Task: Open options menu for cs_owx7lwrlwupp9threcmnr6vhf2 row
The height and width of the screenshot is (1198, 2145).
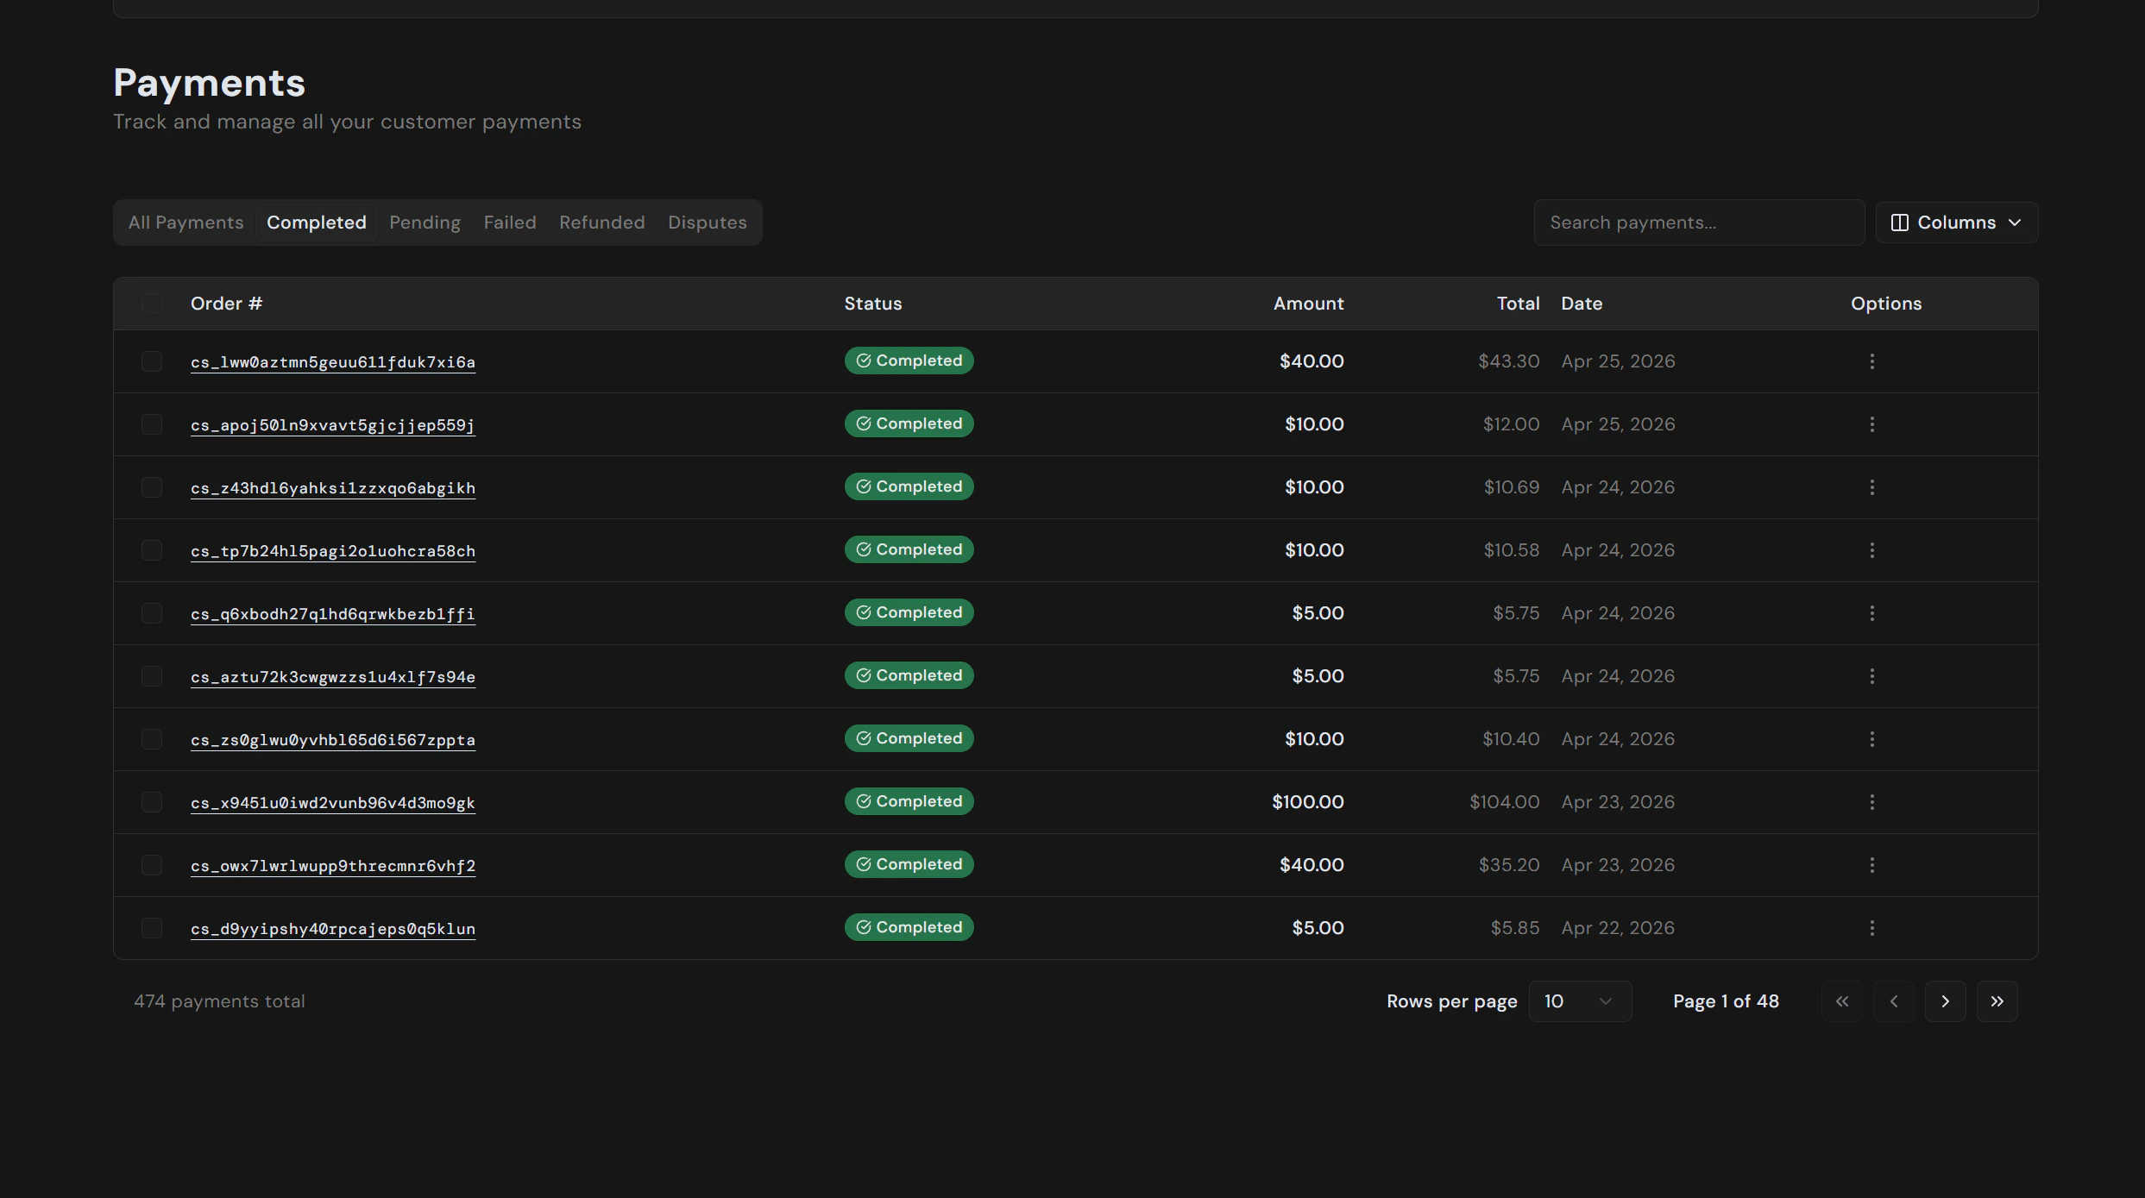Action: click(x=1871, y=865)
